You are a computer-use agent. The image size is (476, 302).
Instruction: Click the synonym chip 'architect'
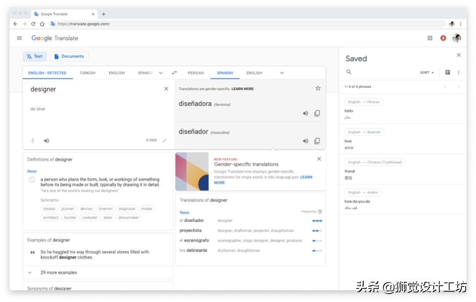50,217
